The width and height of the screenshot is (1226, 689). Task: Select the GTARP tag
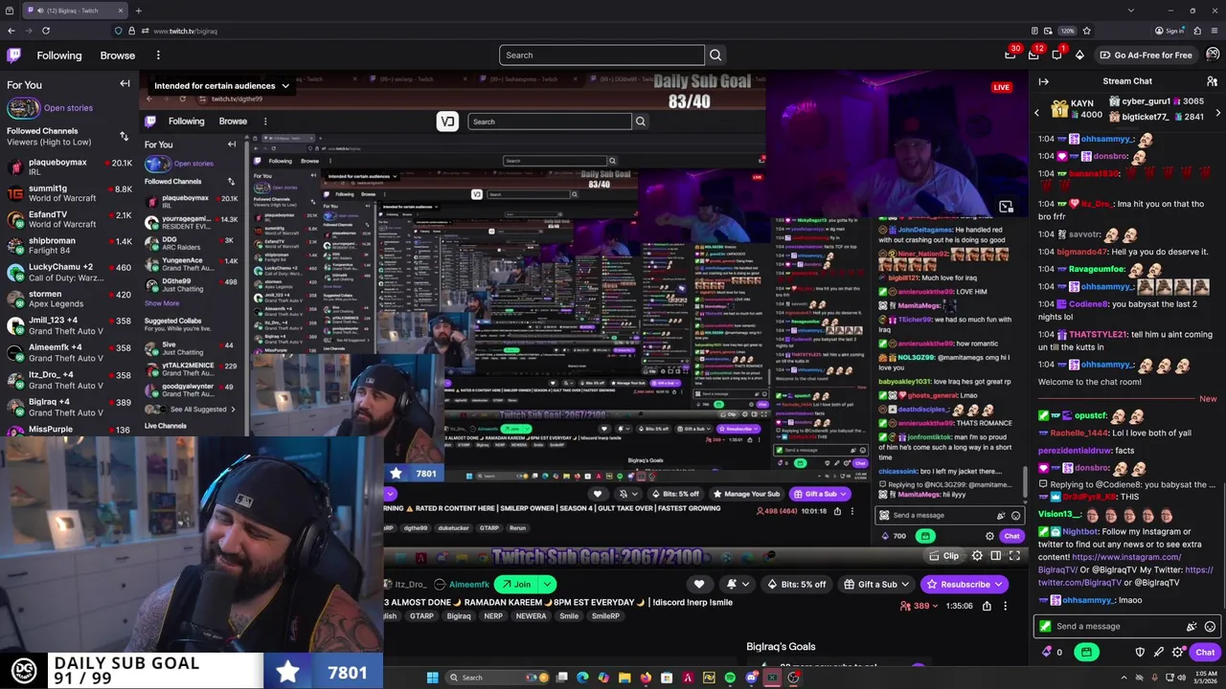[421, 616]
